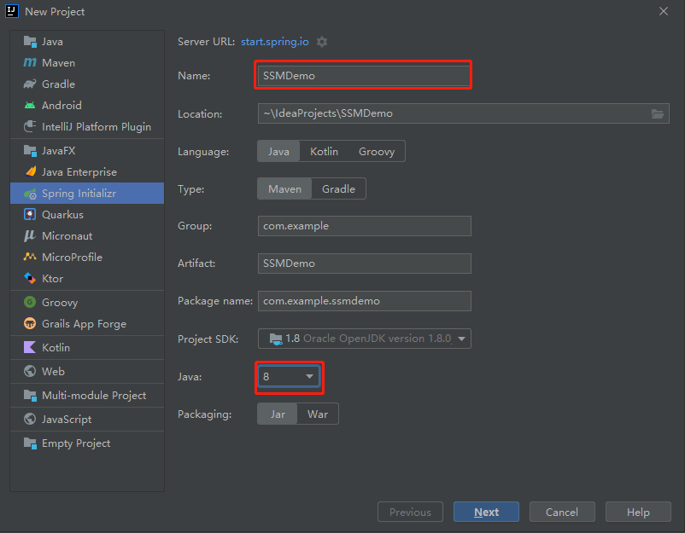Select MicroProfile project type
This screenshot has height=533, width=685.
[87, 258]
